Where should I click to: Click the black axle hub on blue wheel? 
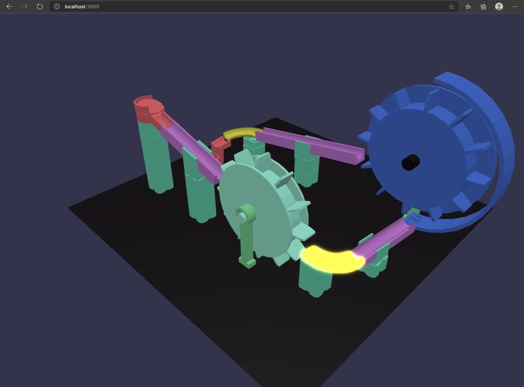(410, 162)
